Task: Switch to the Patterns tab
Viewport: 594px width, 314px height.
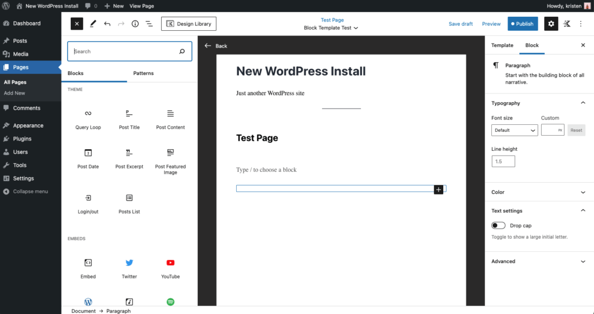Action: (143, 73)
